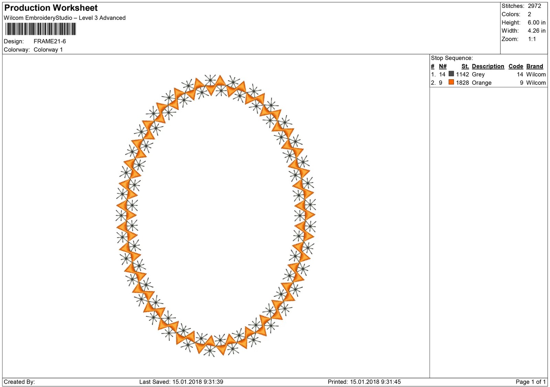Click the Code column header

tap(516, 66)
